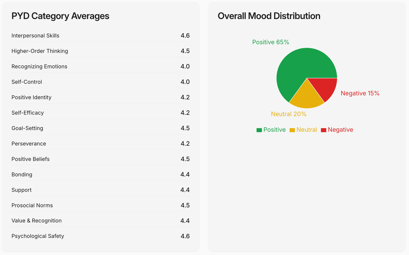Click the Negative 15% chart label

(x=360, y=93)
